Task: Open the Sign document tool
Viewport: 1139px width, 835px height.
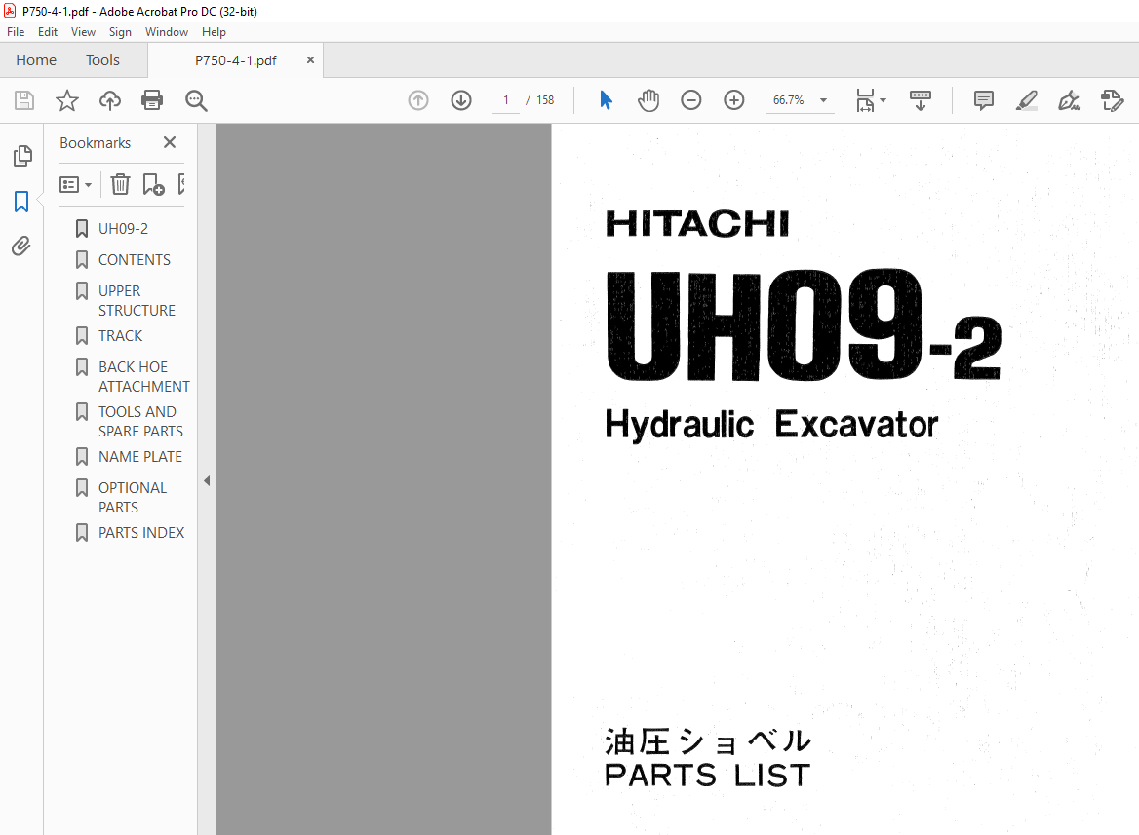Action: click(x=1069, y=100)
